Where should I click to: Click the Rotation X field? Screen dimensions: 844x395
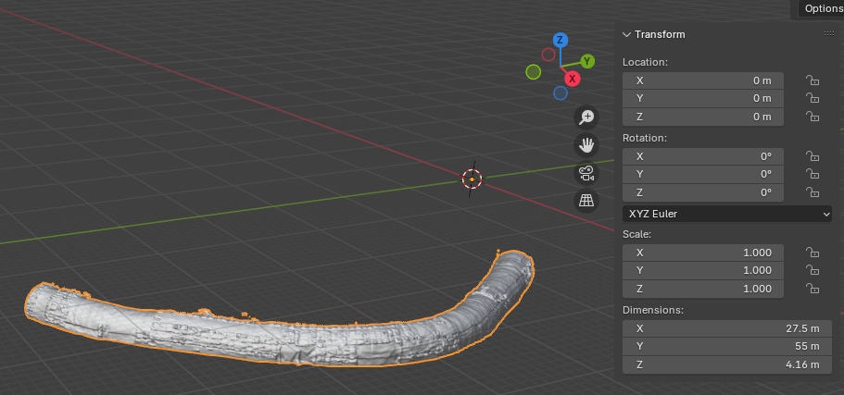(703, 156)
